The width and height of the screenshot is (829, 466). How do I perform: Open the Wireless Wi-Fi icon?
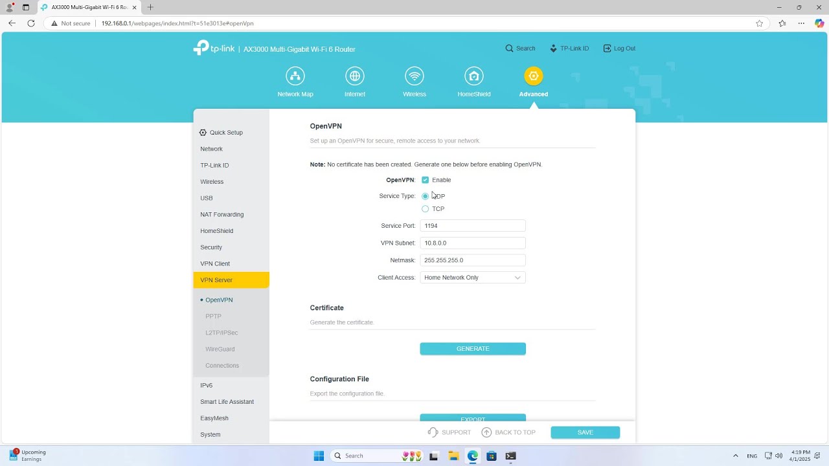pos(414,76)
